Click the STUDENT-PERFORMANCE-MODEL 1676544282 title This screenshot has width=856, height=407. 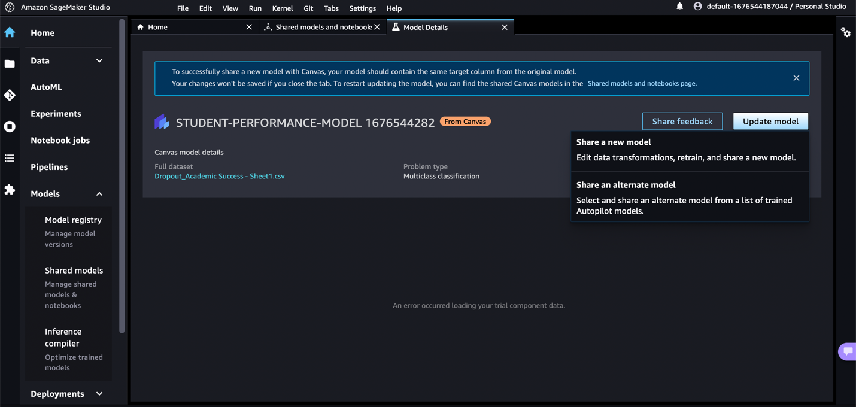pyautogui.click(x=305, y=123)
